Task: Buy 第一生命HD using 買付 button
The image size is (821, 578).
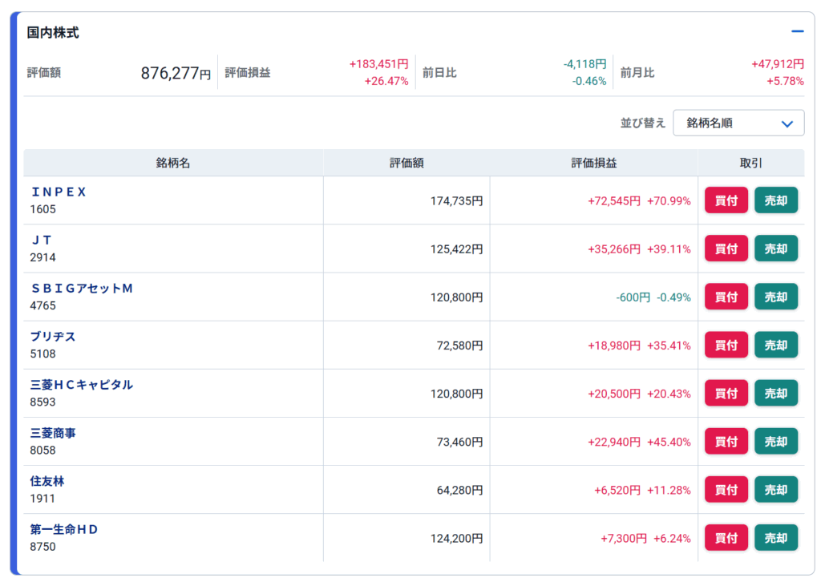Action: [x=726, y=537]
